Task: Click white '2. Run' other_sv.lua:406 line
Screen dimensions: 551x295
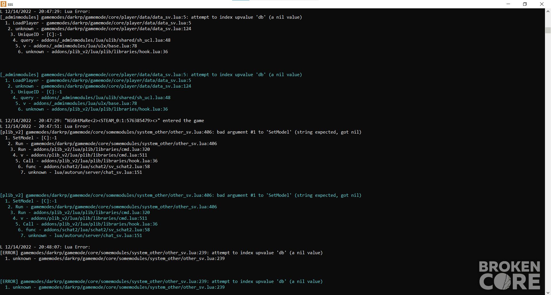Action: point(112,144)
